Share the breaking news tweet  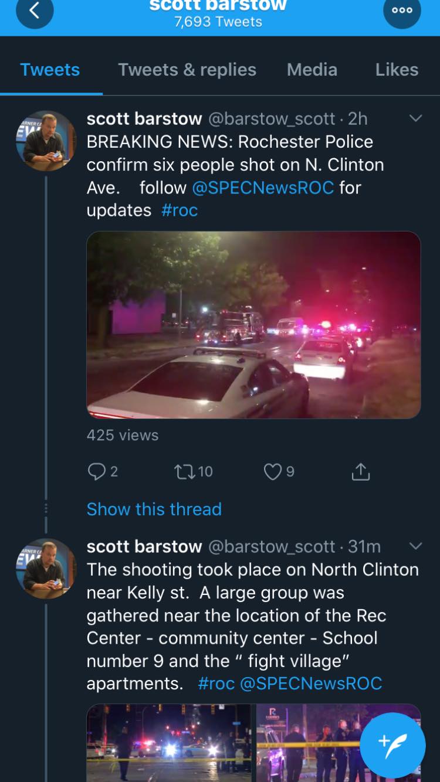360,471
